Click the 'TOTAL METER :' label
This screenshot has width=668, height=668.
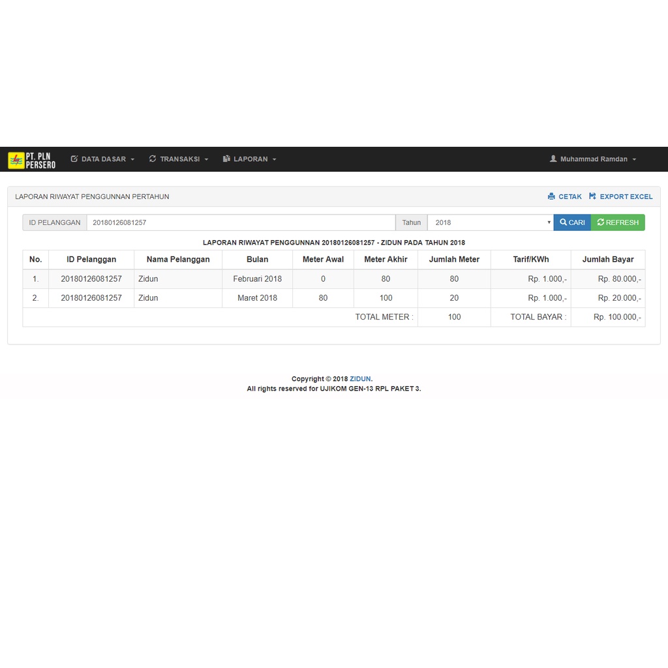tap(384, 317)
